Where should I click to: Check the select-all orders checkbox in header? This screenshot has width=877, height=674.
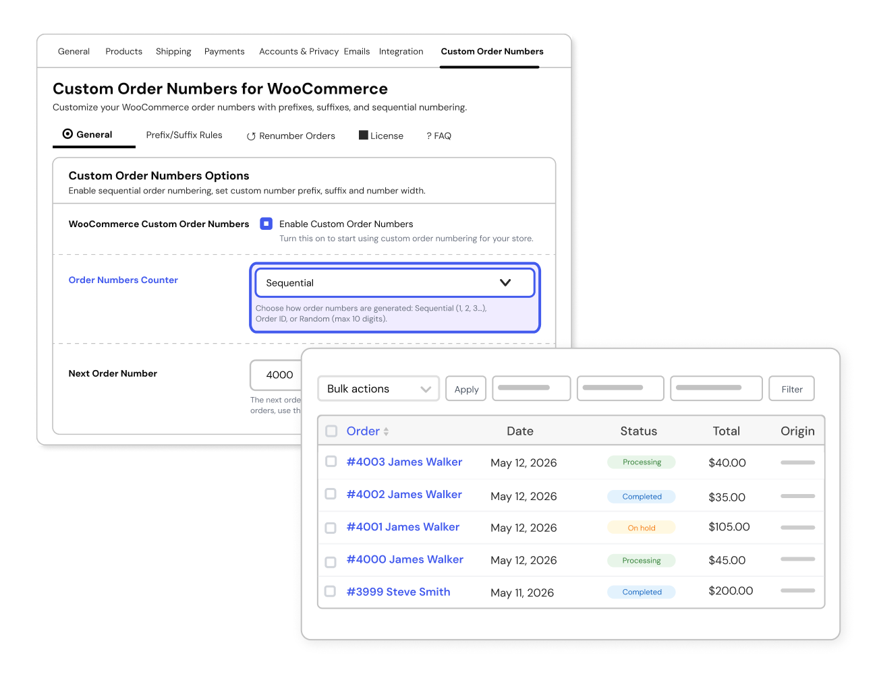tap(331, 431)
